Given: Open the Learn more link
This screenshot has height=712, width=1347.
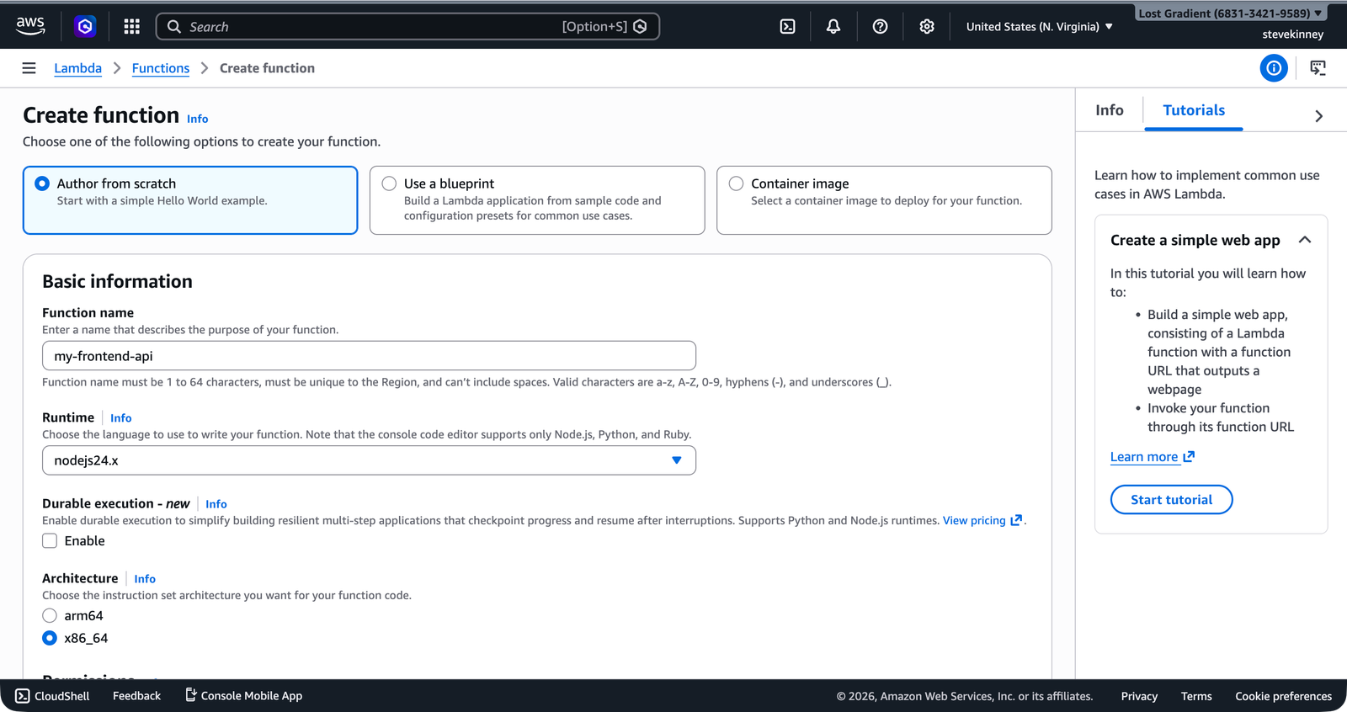Looking at the screenshot, I should [x=1144, y=457].
